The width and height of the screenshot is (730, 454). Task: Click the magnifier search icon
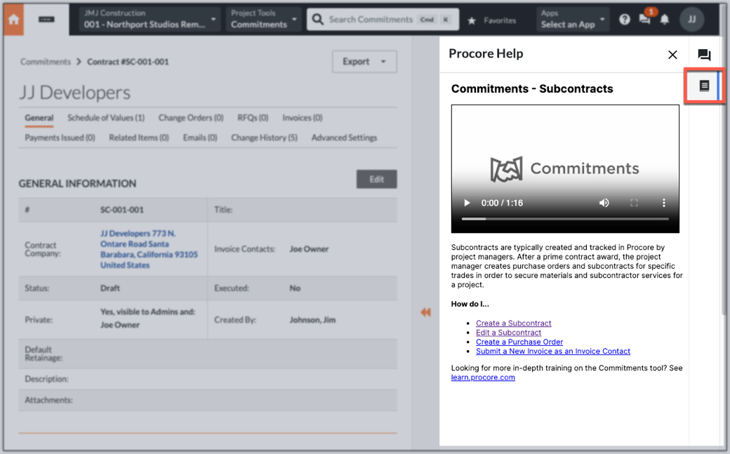(x=317, y=20)
